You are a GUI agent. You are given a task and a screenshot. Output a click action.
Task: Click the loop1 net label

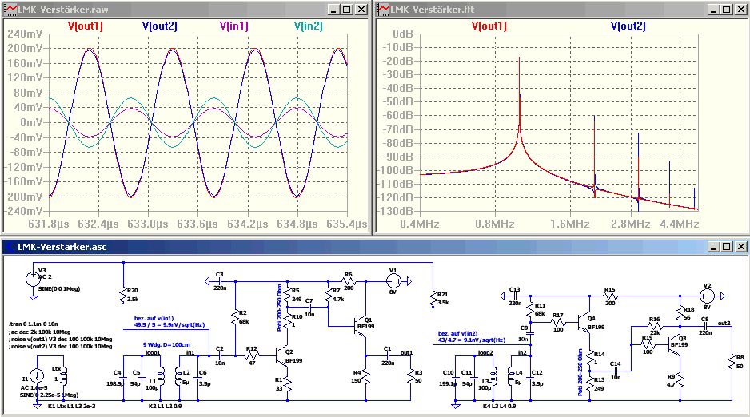[x=153, y=352]
